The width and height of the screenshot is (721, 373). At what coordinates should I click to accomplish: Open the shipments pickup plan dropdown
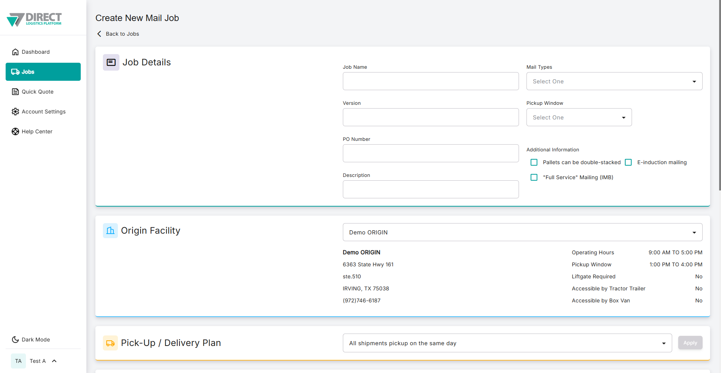point(507,343)
